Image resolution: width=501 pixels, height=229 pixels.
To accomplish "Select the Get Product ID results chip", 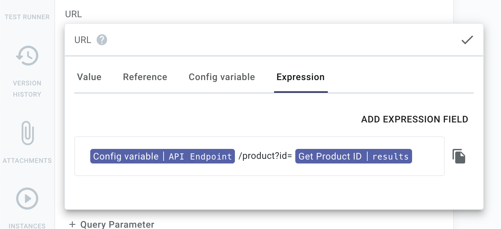I will (x=353, y=156).
